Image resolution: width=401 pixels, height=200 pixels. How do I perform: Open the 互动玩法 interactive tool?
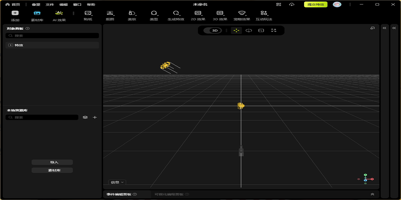264,15
